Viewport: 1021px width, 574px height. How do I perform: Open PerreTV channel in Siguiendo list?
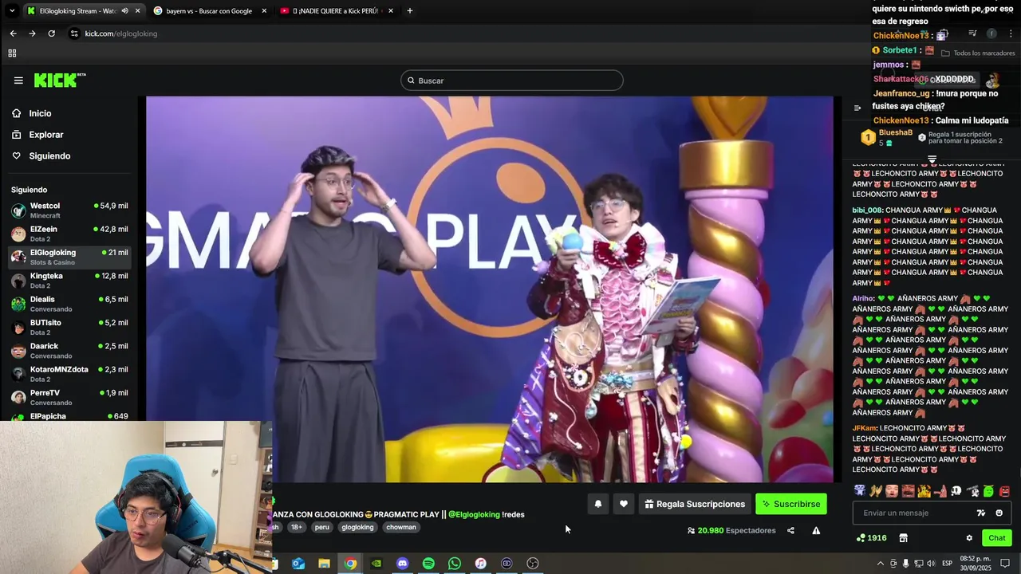click(x=69, y=397)
